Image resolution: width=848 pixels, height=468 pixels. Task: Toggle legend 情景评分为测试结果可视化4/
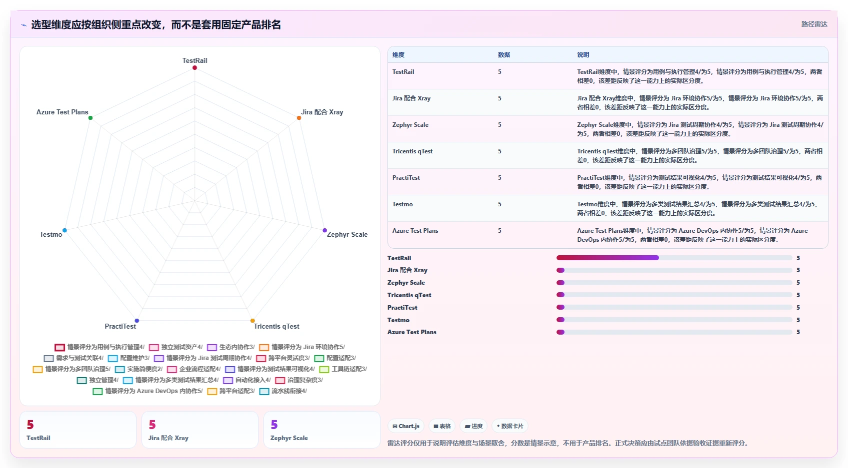269,369
